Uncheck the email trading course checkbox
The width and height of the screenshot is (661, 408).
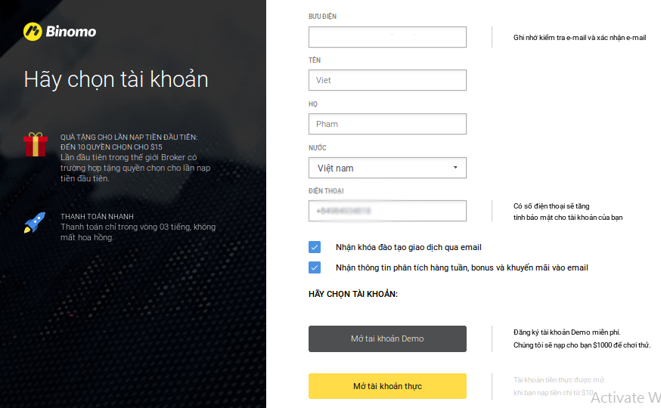click(315, 247)
